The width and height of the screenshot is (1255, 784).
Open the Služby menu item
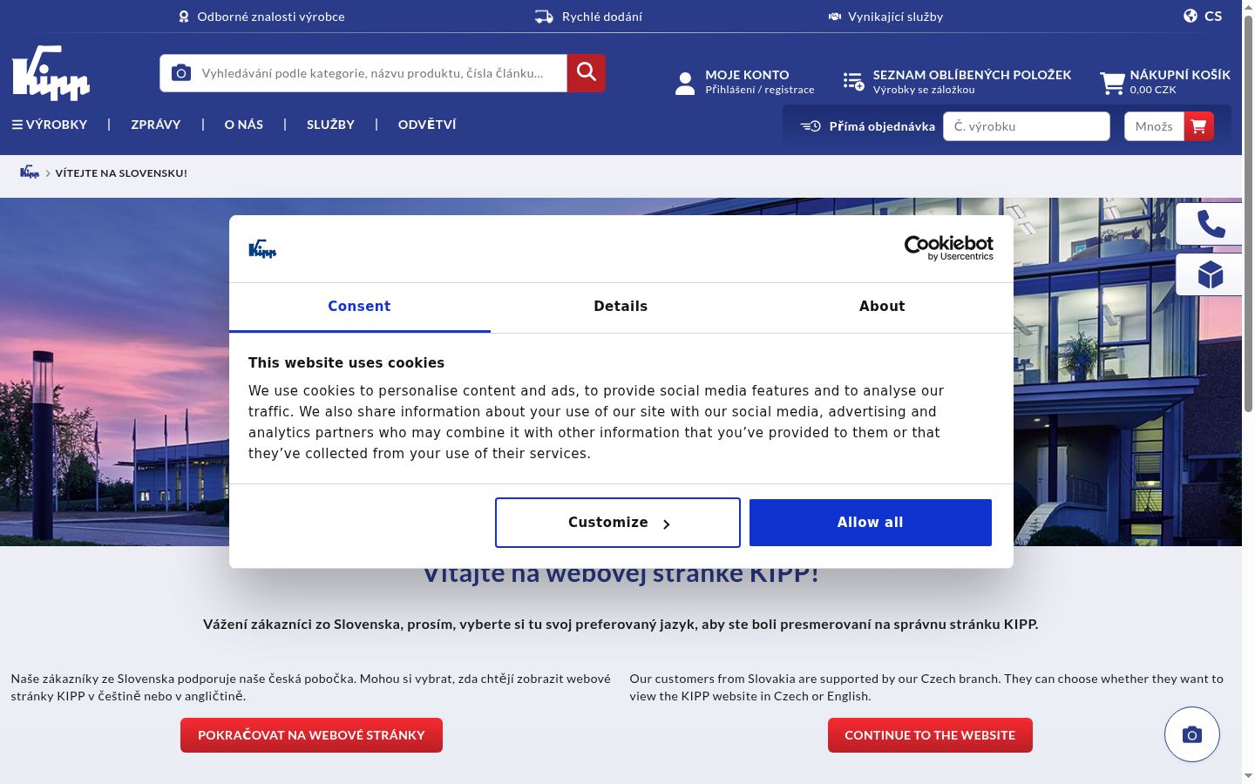[x=330, y=125]
